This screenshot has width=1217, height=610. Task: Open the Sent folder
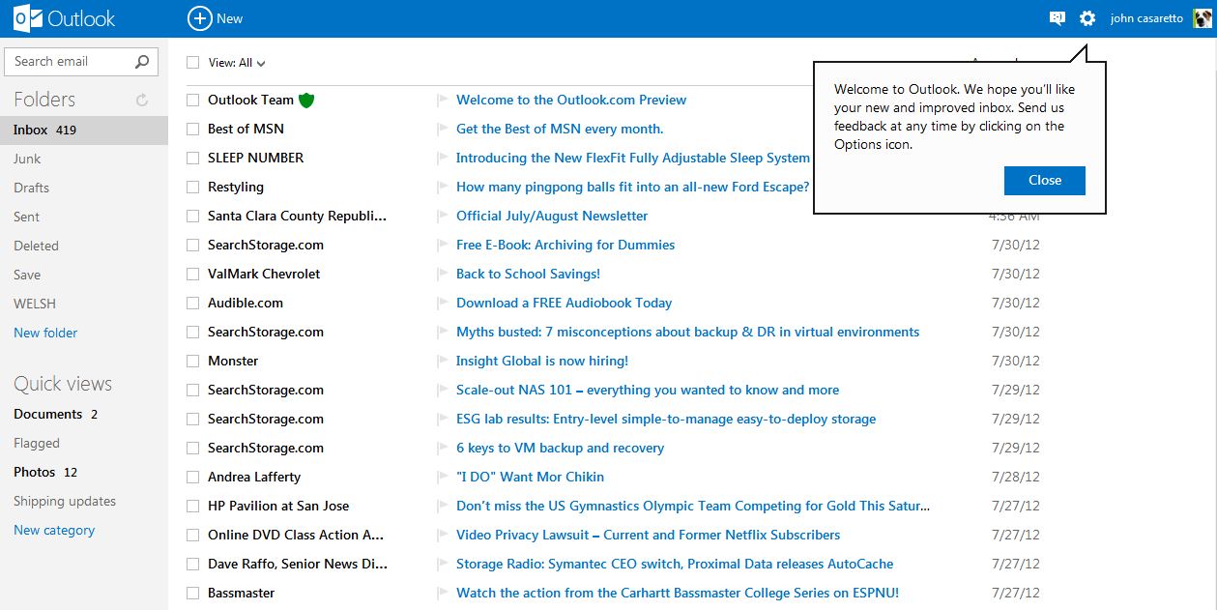coord(26,217)
